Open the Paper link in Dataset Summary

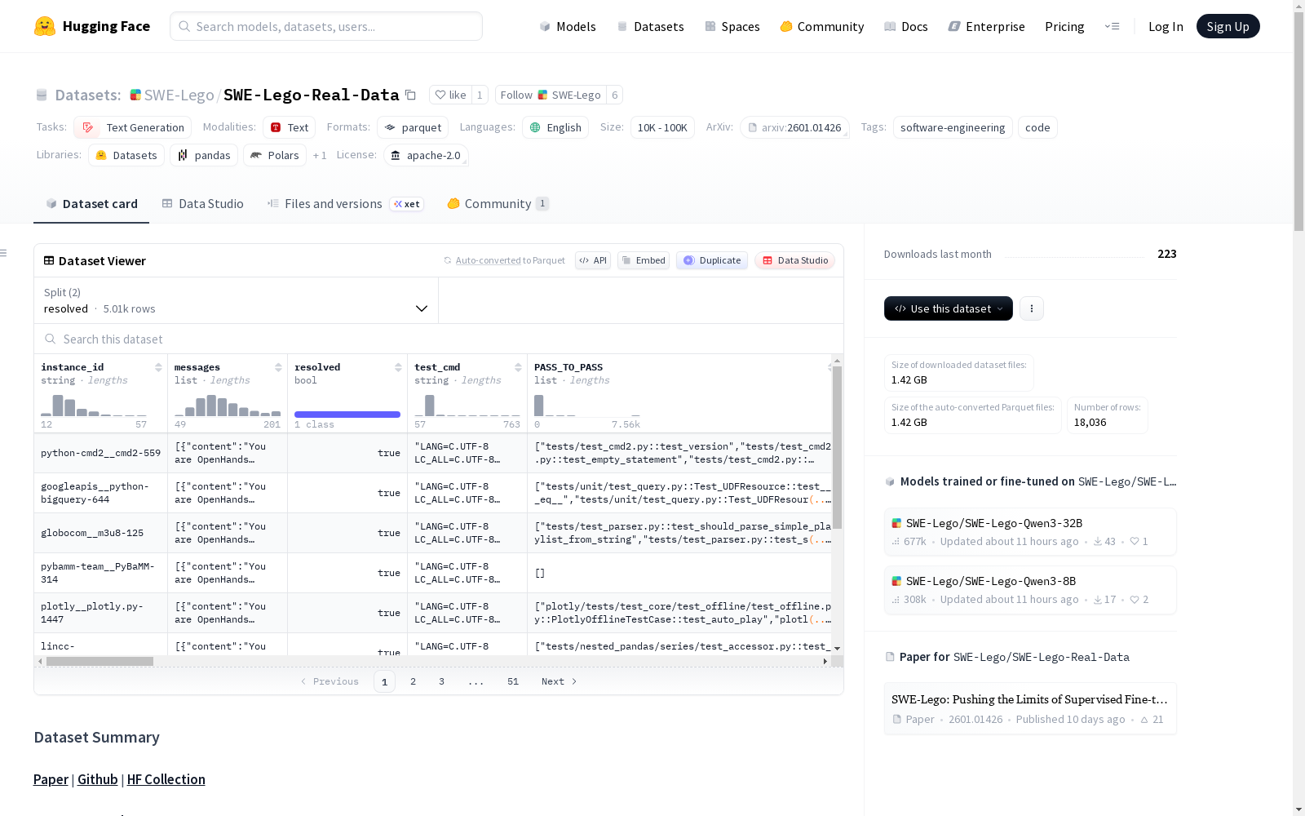51,779
